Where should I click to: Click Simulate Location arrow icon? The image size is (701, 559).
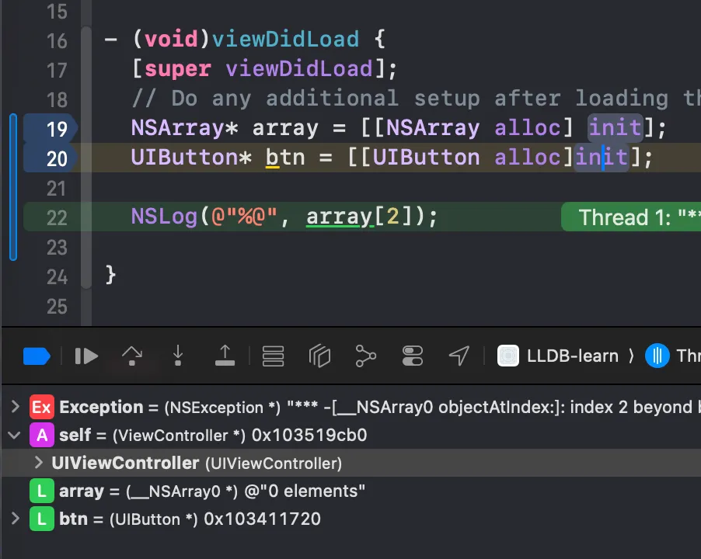tap(459, 356)
